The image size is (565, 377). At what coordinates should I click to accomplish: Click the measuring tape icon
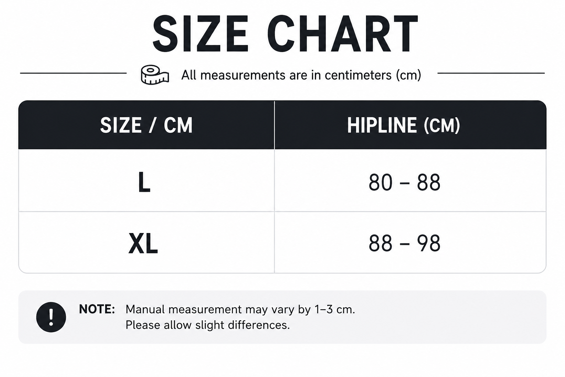[x=155, y=75]
